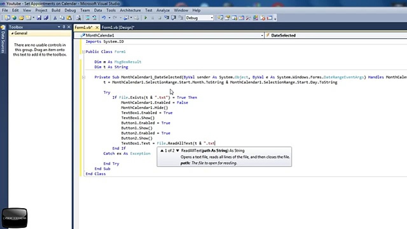Click the Save All toolbar icon
Viewport: 407px width, 229px height.
(46, 18)
